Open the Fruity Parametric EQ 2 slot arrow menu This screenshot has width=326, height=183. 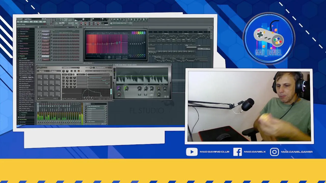coord(86,106)
